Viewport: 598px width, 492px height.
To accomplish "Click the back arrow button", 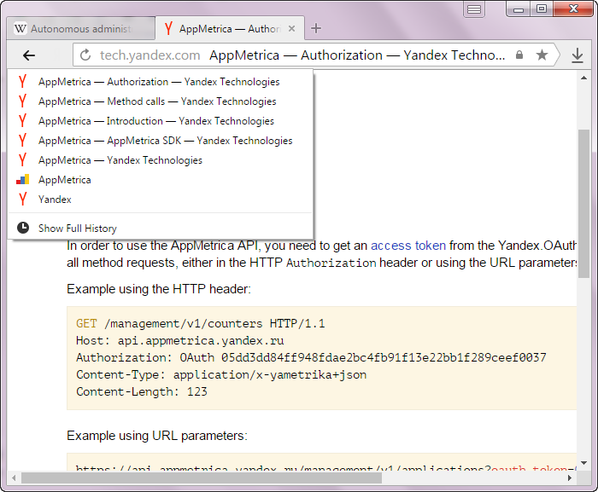I will pos(29,55).
